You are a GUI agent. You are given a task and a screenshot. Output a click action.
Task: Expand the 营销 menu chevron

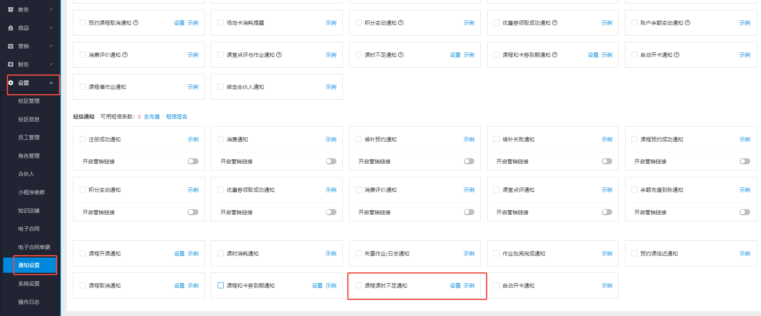tap(51, 46)
